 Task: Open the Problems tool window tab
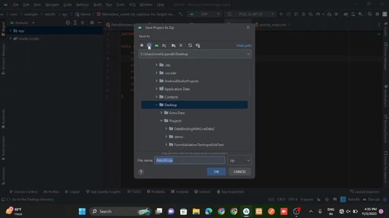click(x=156, y=192)
